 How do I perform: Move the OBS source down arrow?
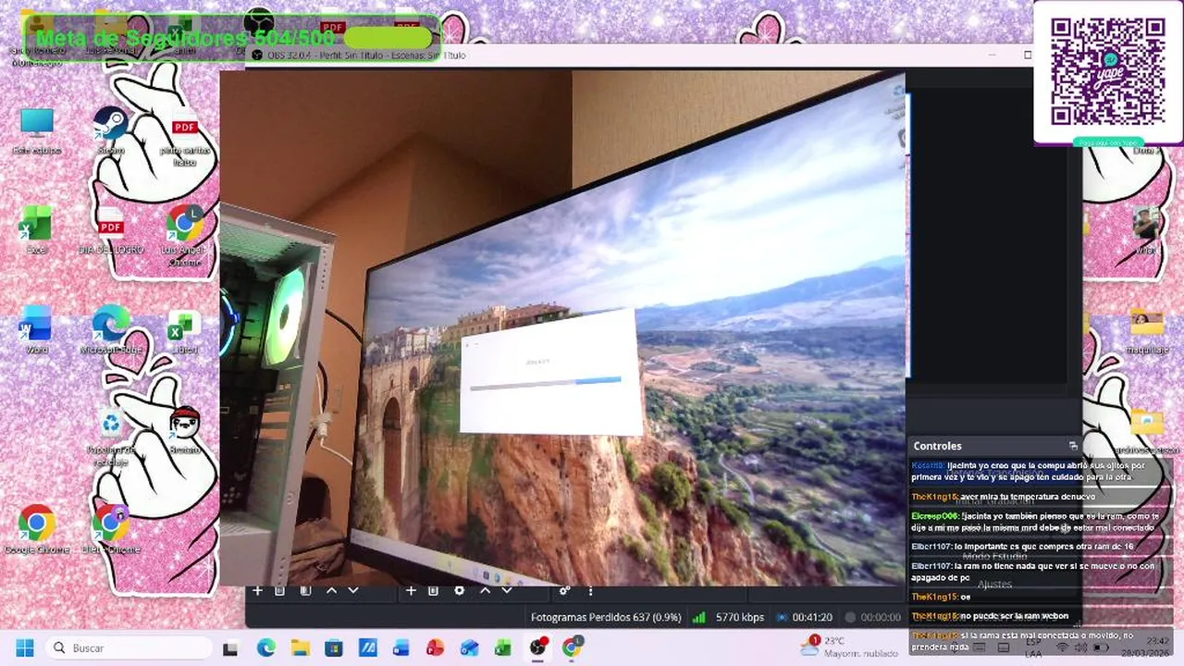(506, 591)
